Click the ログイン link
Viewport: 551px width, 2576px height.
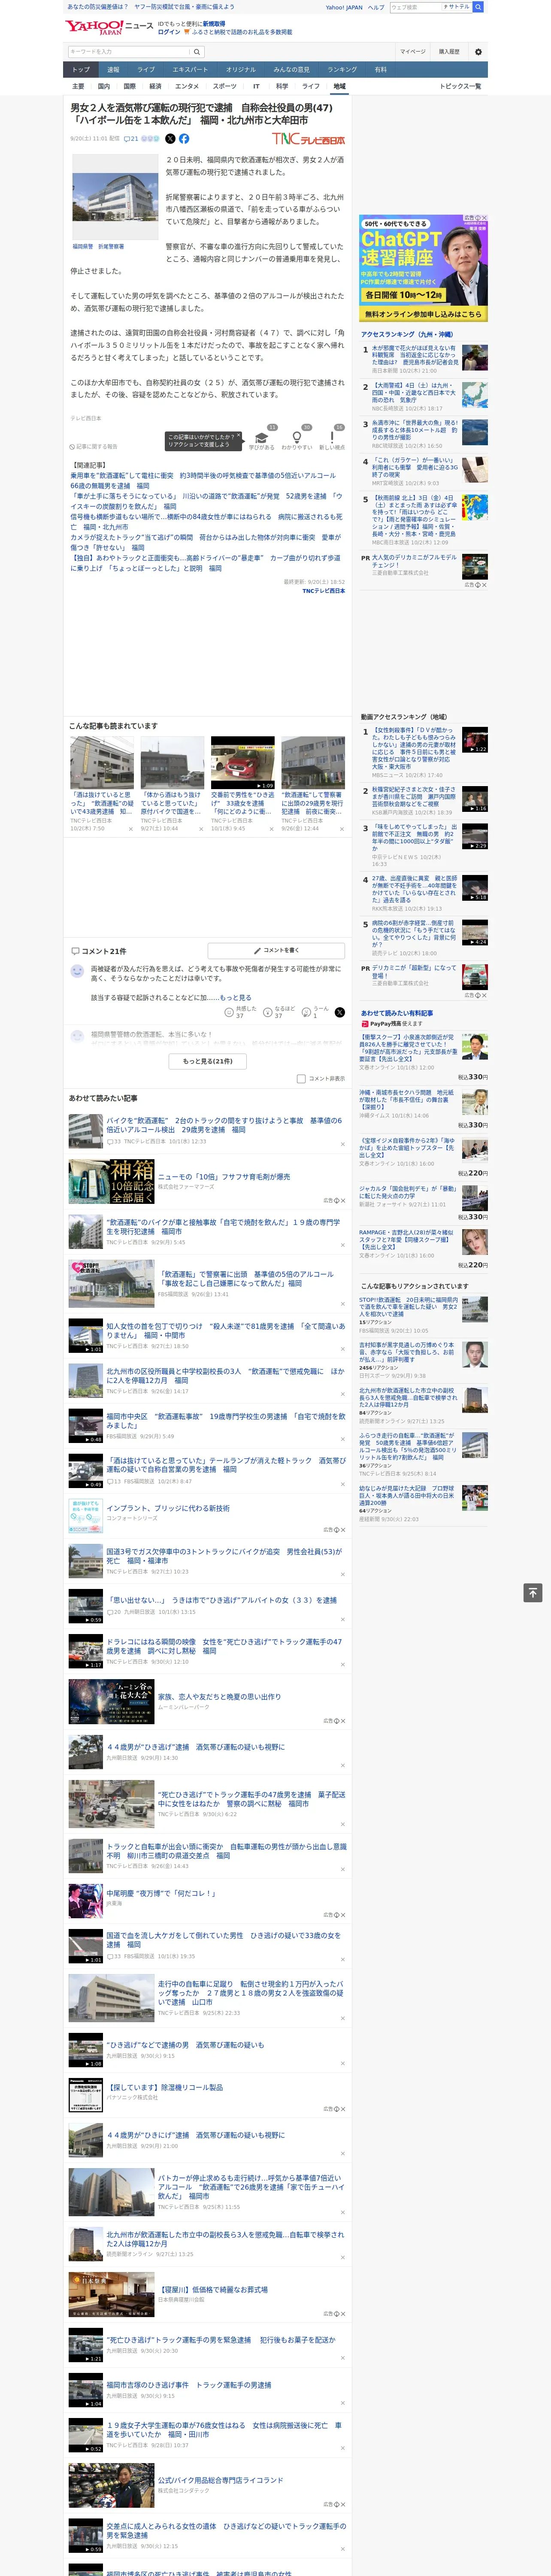tap(169, 32)
